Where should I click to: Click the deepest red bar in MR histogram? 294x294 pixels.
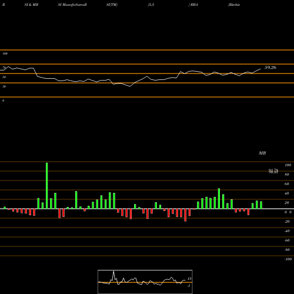click(185, 215)
